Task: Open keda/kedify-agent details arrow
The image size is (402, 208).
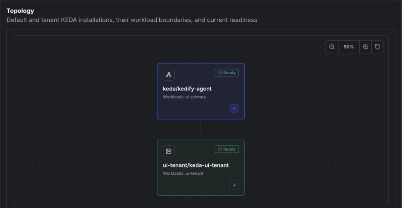Action: point(234,108)
